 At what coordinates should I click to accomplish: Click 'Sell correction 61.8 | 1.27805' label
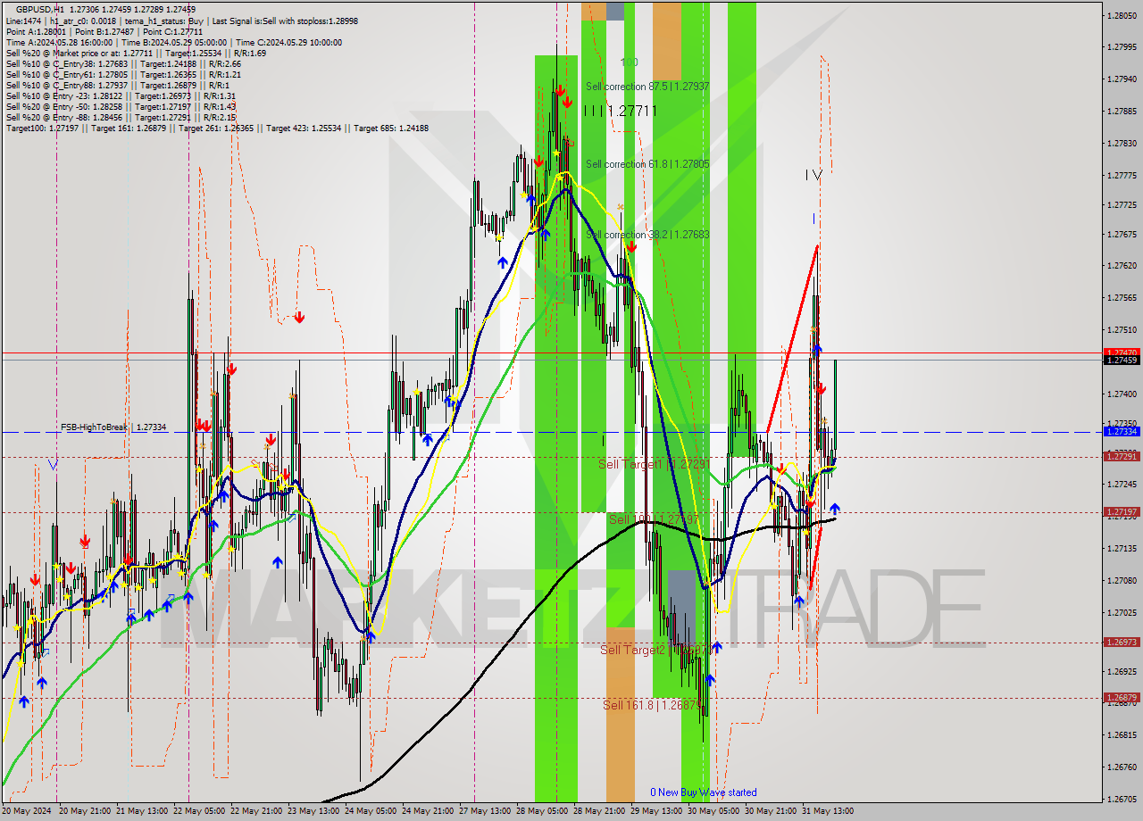(647, 164)
